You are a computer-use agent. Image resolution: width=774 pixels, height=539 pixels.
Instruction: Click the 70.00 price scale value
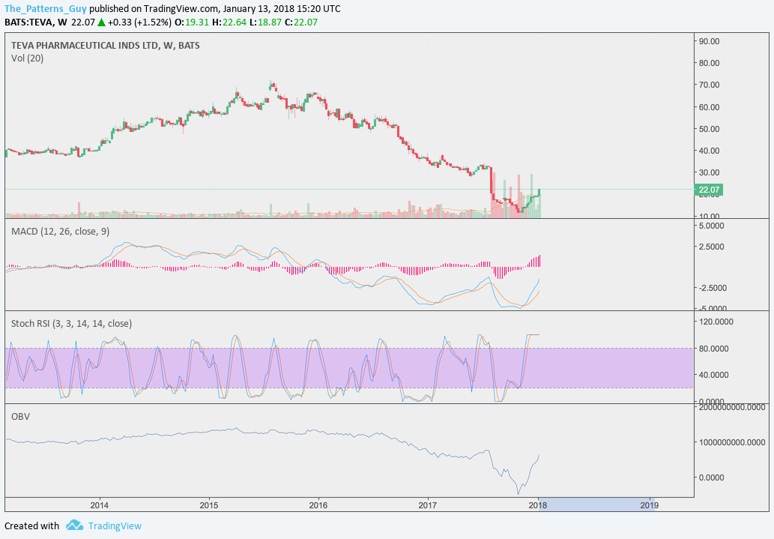point(709,85)
